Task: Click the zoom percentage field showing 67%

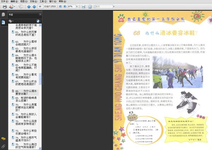Action: click(72, 6)
